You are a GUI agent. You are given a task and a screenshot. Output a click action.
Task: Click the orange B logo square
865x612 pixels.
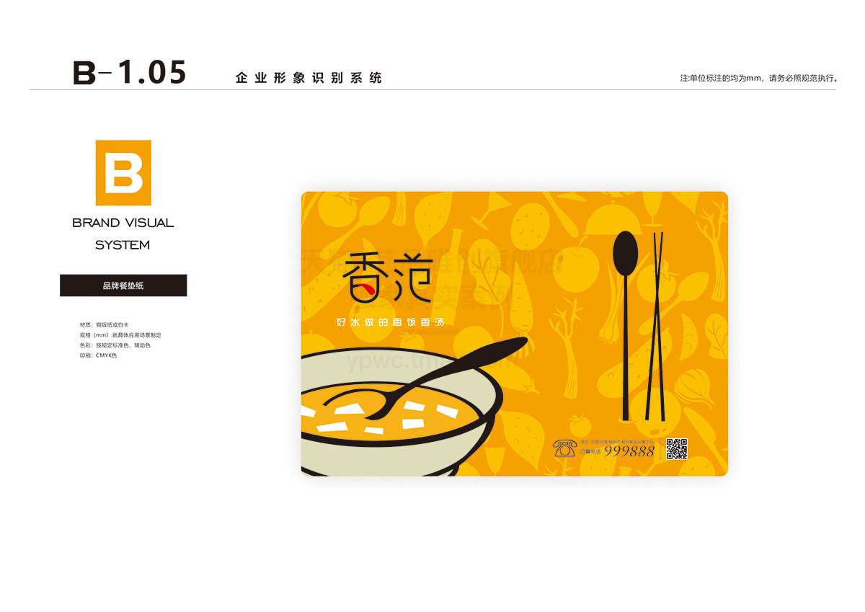coord(123,172)
